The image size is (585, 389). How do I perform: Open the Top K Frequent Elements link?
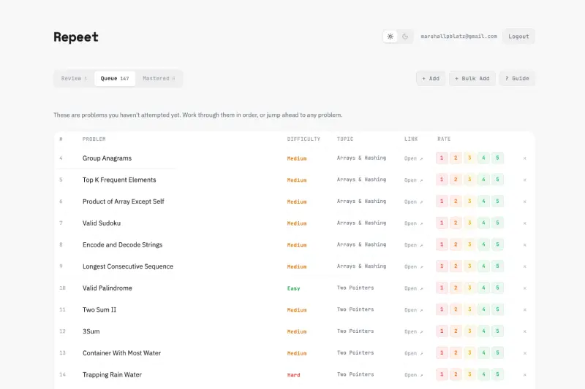pyautogui.click(x=413, y=180)
